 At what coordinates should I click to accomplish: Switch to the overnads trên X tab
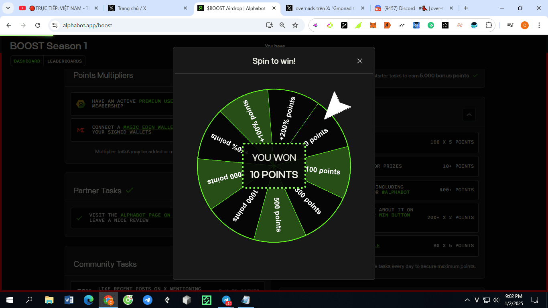click(324, 8)
